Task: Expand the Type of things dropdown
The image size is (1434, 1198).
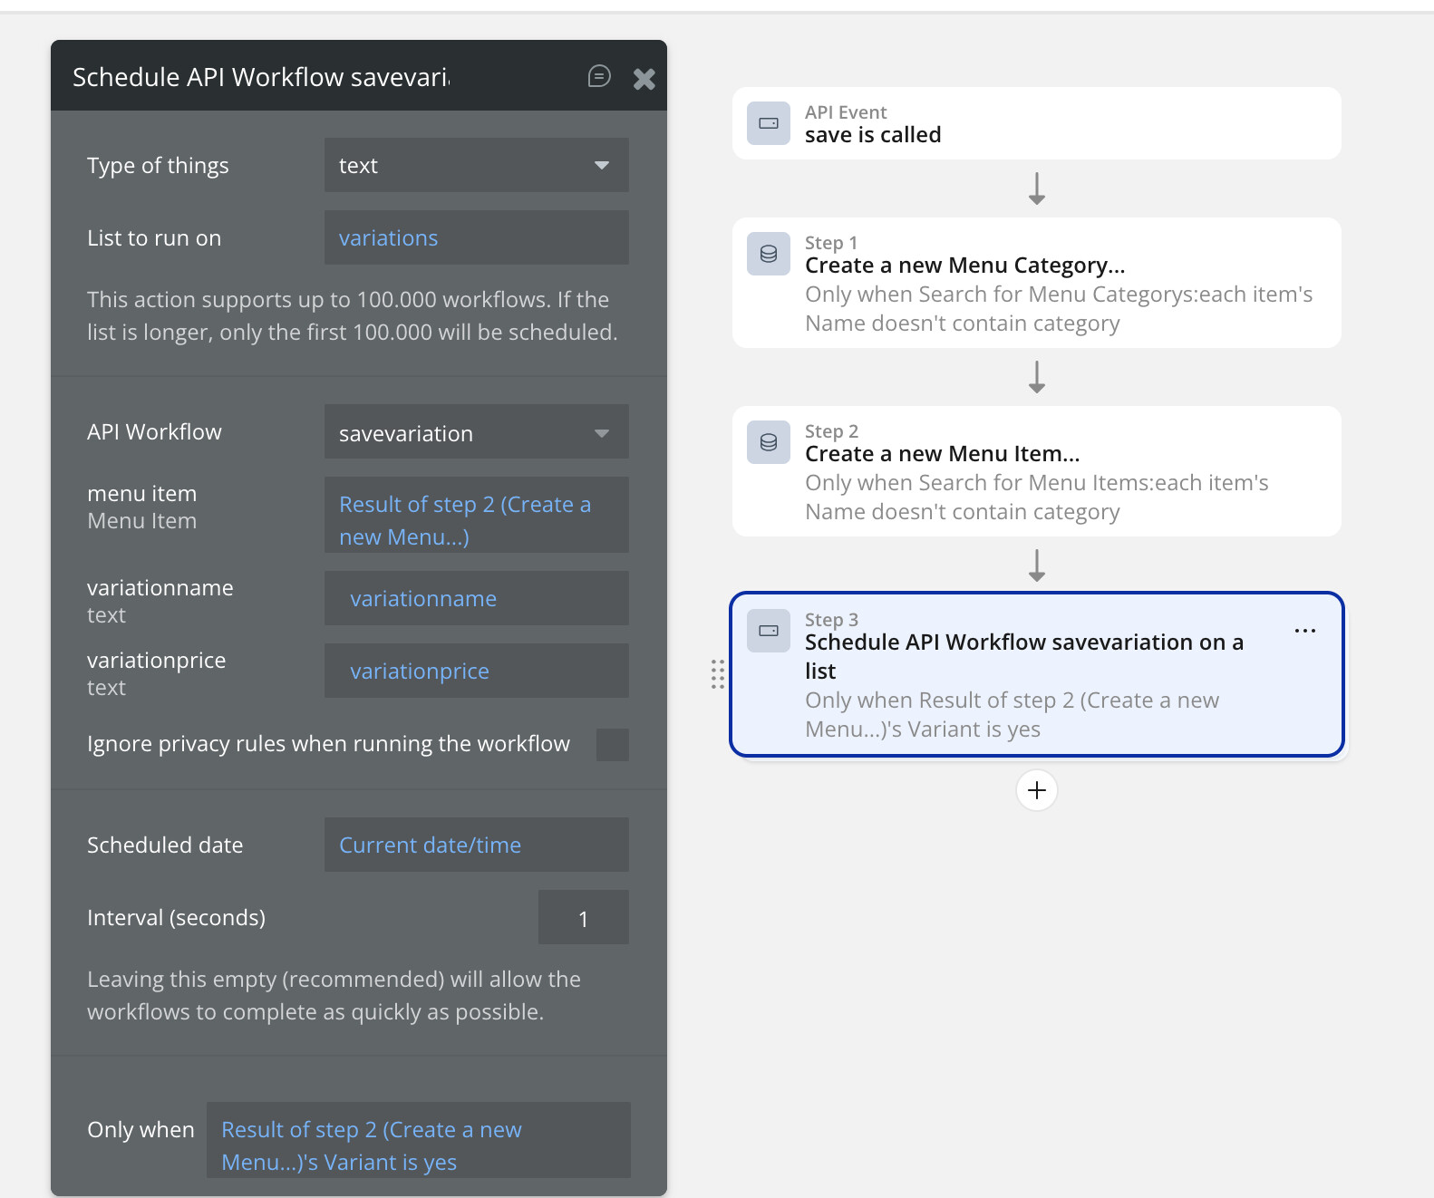Action: pyautogui.click(x=476, y=165)
